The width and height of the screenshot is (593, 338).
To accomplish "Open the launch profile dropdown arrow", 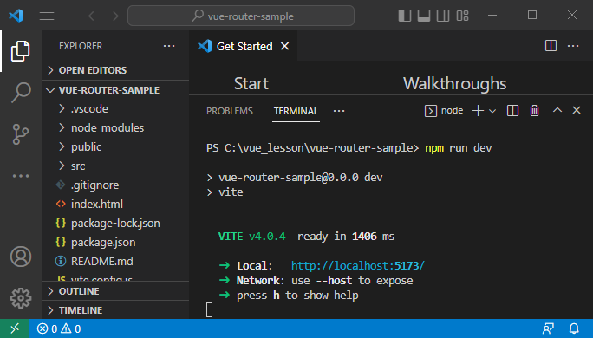I will coord(492,111).
